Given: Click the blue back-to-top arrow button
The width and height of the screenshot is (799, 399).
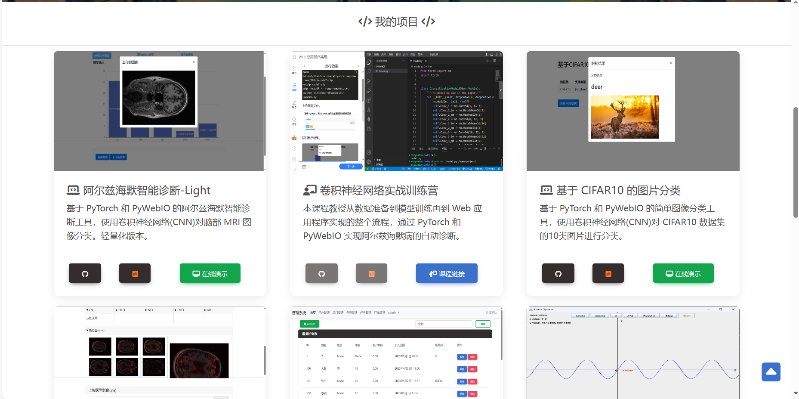Looking at the screenshot, I should coord(771,372).
